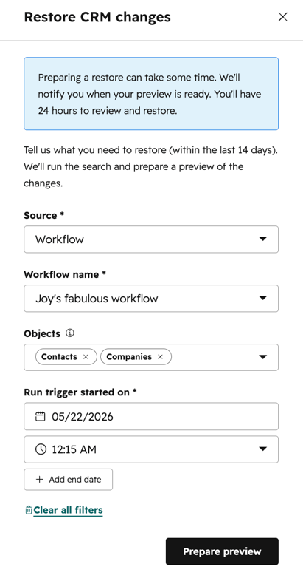The width and height of the screenshot is (303, 578).
Task: Remove the Companies tag from Objects
Action: [x=160, y=357]
